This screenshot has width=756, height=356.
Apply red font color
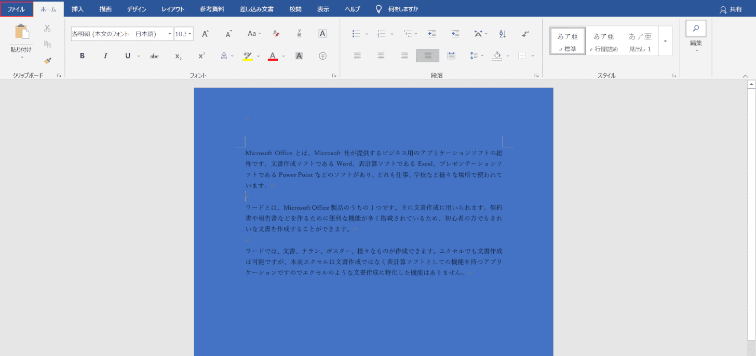[x=273, y=56]
